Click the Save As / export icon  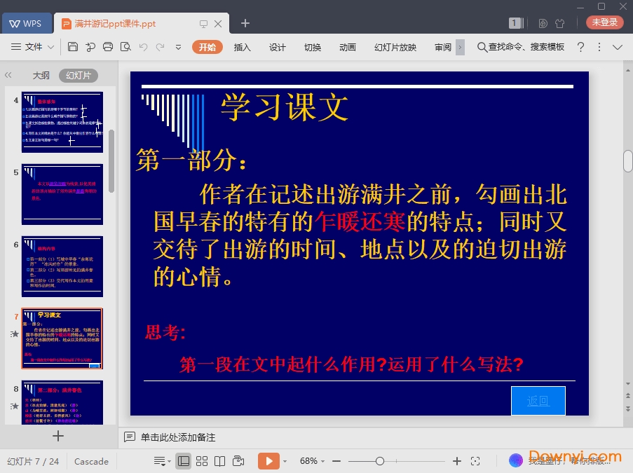[90, 47]
